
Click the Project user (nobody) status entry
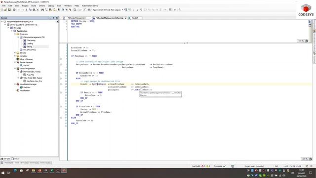254,166
